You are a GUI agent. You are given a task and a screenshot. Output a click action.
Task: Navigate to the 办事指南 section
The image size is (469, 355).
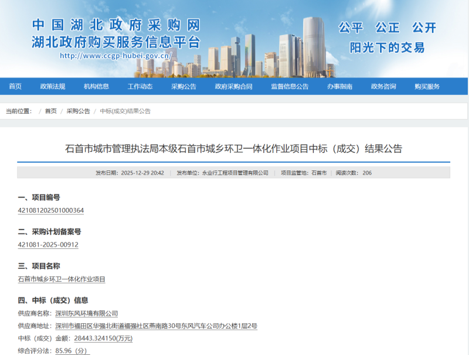point(340,86)
